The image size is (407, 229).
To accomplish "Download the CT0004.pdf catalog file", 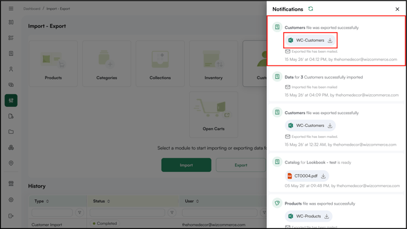I will click(x=323, y=176).
